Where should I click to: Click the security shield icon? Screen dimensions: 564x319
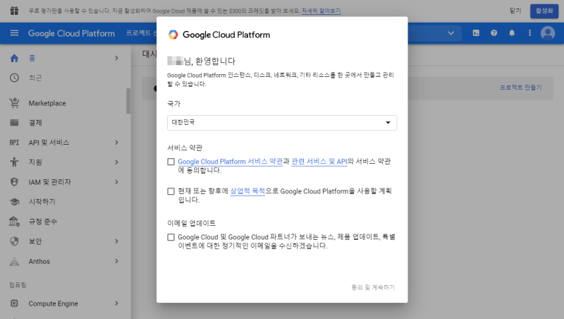click(x=14, y=241)
